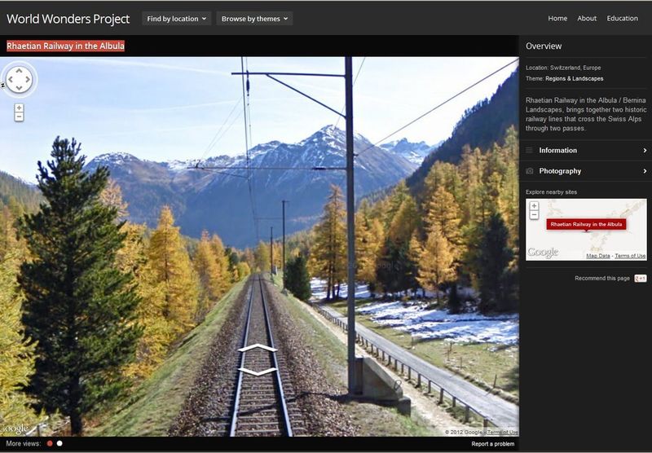The height and width of the screenshot is (453, 652).
Task: Click the nearby sites mini map
Action: click(x=586, y=230)
